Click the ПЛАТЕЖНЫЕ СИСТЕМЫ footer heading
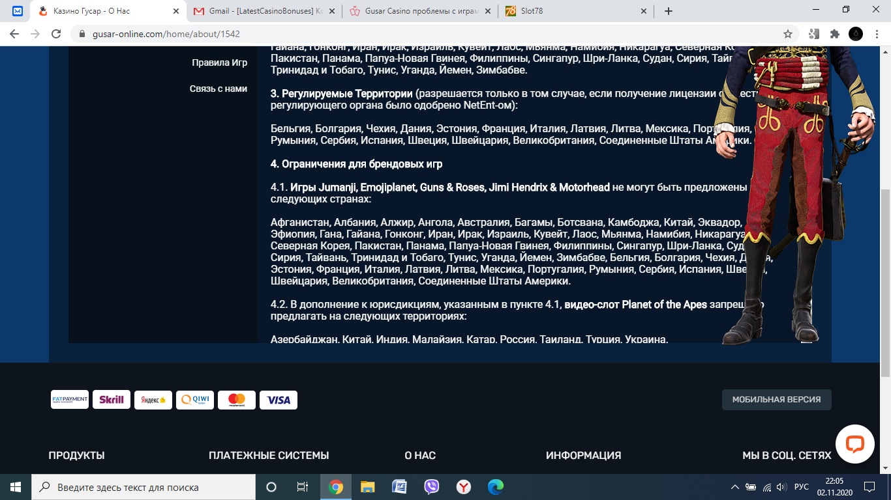891x500 pixels. pos(269,456)
